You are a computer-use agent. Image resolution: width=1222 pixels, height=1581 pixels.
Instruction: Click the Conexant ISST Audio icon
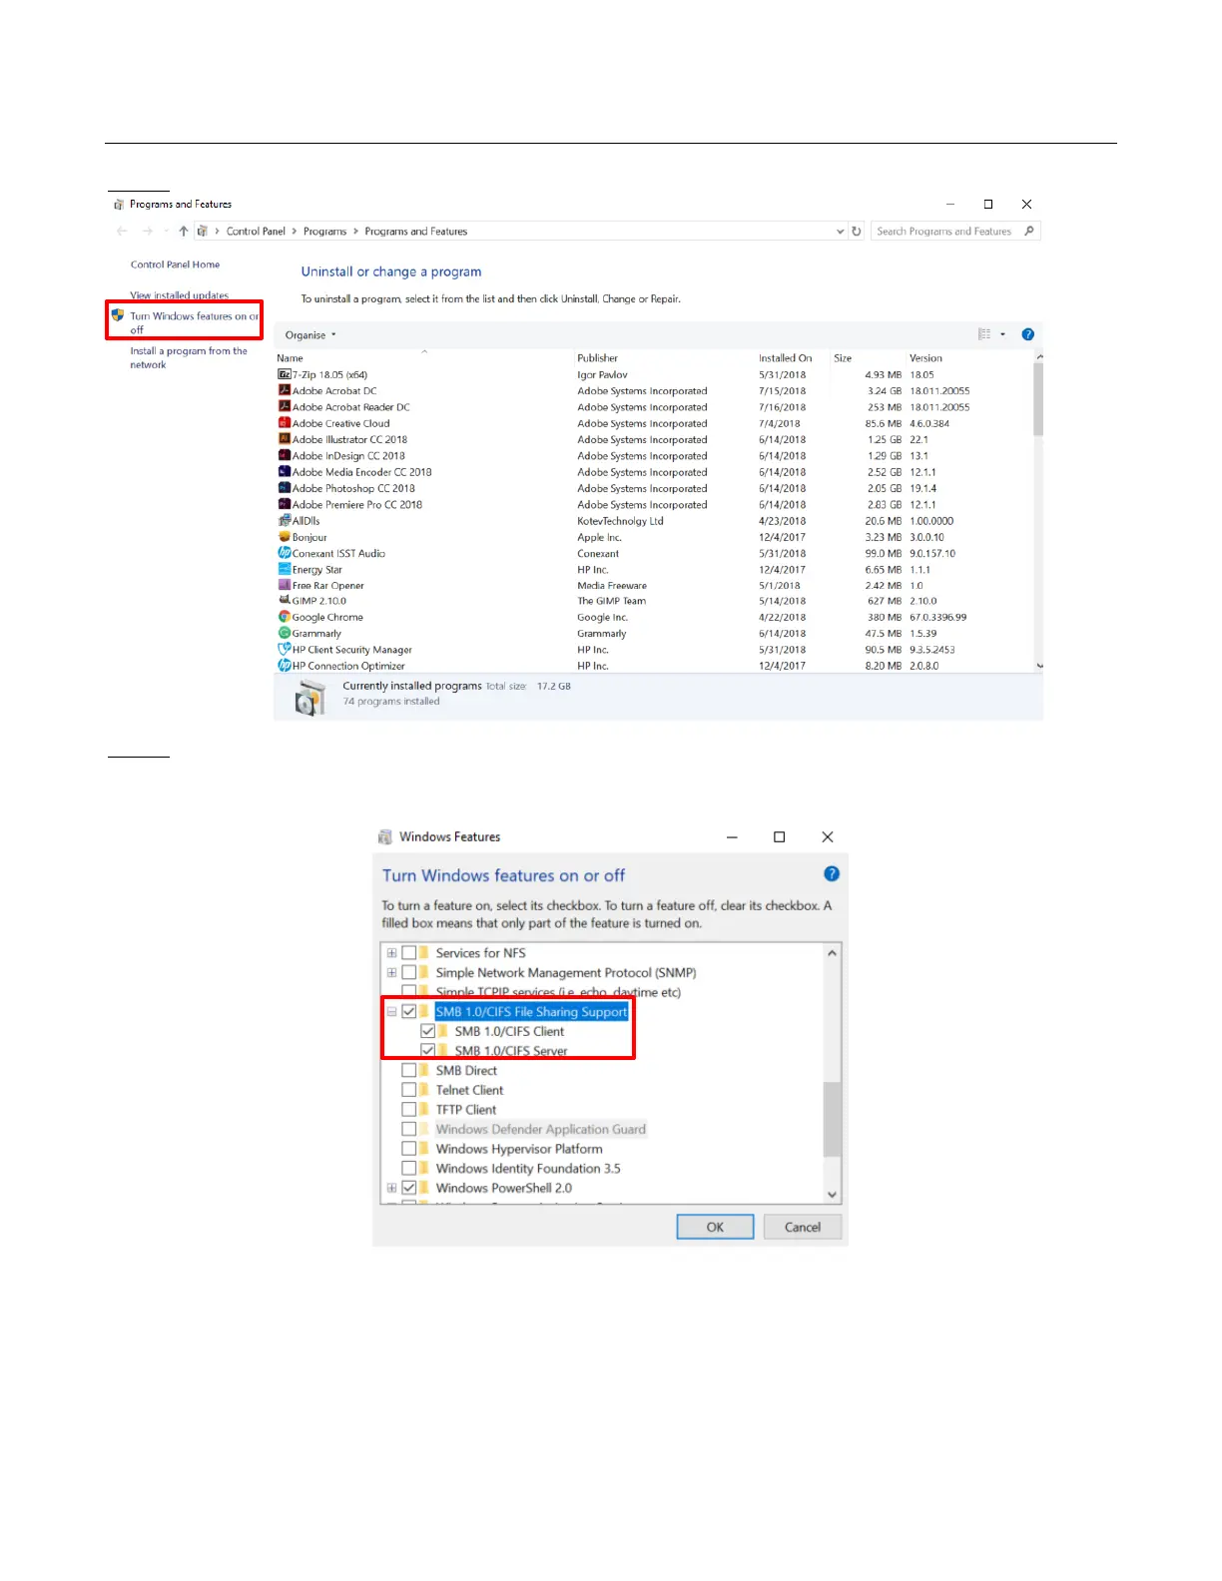[x=285, y=553]
